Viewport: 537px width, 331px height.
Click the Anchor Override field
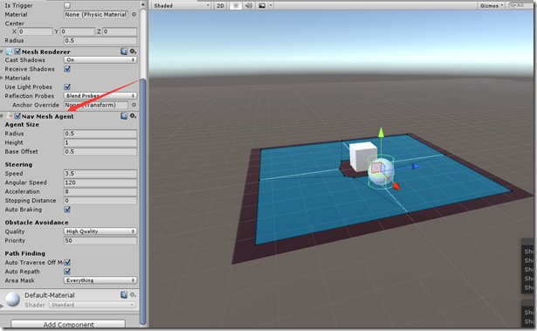click(96, 105)
